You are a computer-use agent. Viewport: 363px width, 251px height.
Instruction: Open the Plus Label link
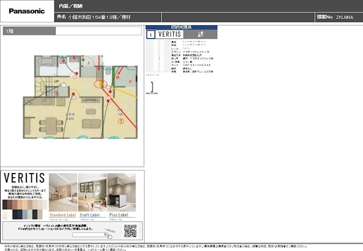pos(119,215)
